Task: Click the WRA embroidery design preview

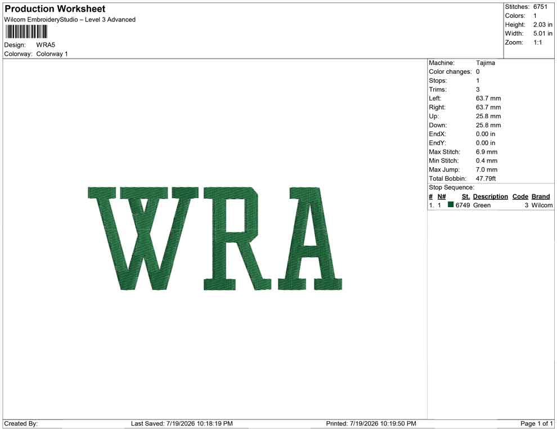Action: point(214,238)
